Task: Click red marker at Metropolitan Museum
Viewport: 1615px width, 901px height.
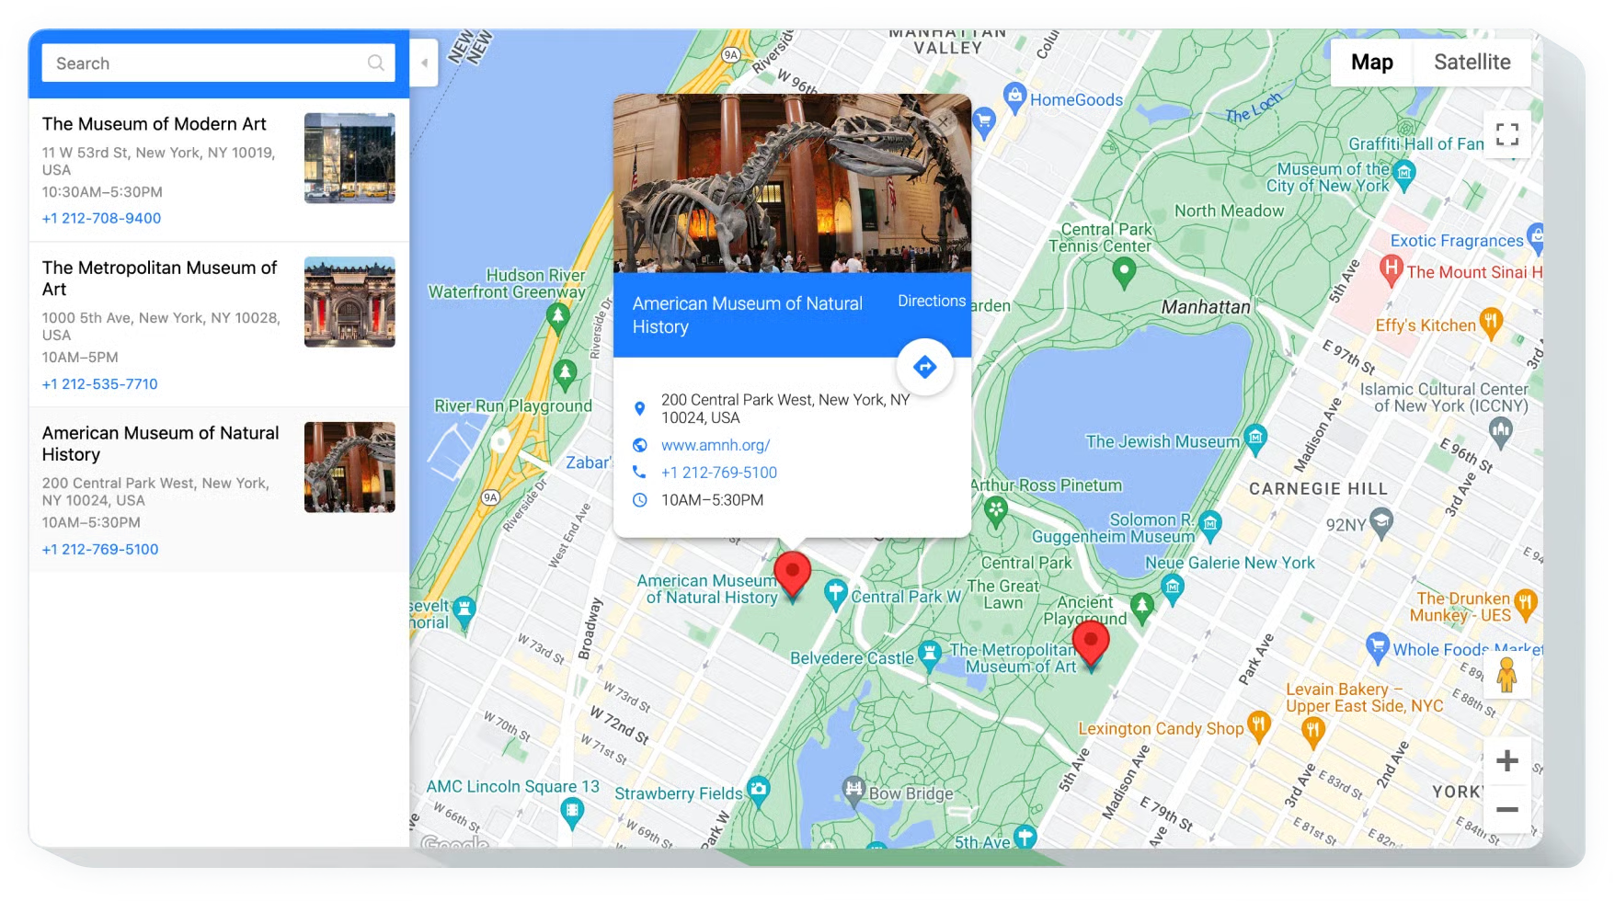Action: coord(1091,643)
